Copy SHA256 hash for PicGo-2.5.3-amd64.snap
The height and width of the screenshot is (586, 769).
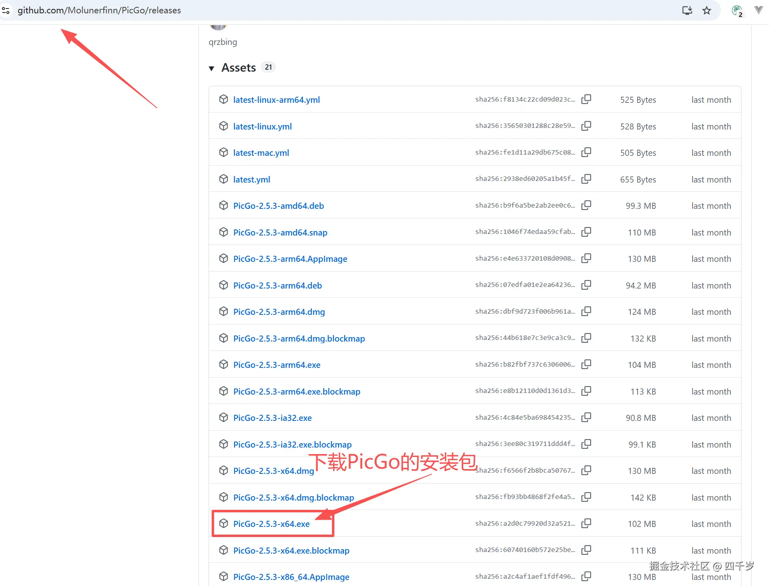tap(586, 232)
